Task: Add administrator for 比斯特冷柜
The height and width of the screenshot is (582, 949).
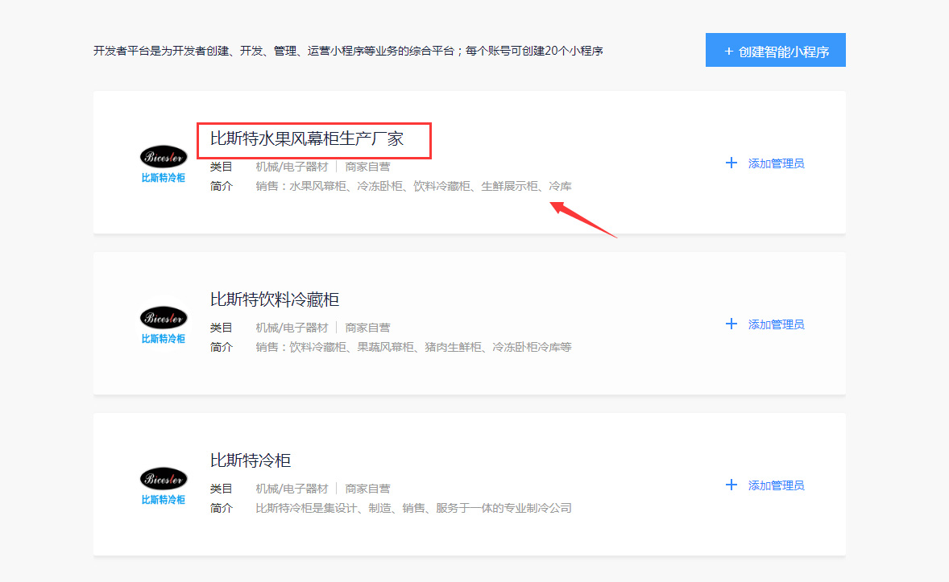Action: click(x=765, y=485)
